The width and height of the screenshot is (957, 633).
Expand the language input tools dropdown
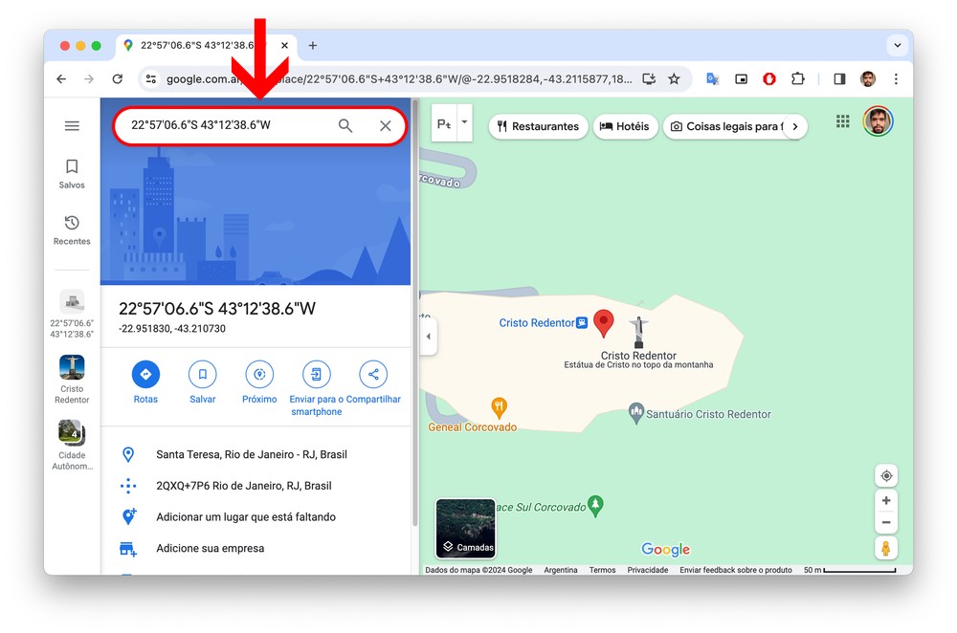pyautogui.click(x=464, y=123)
